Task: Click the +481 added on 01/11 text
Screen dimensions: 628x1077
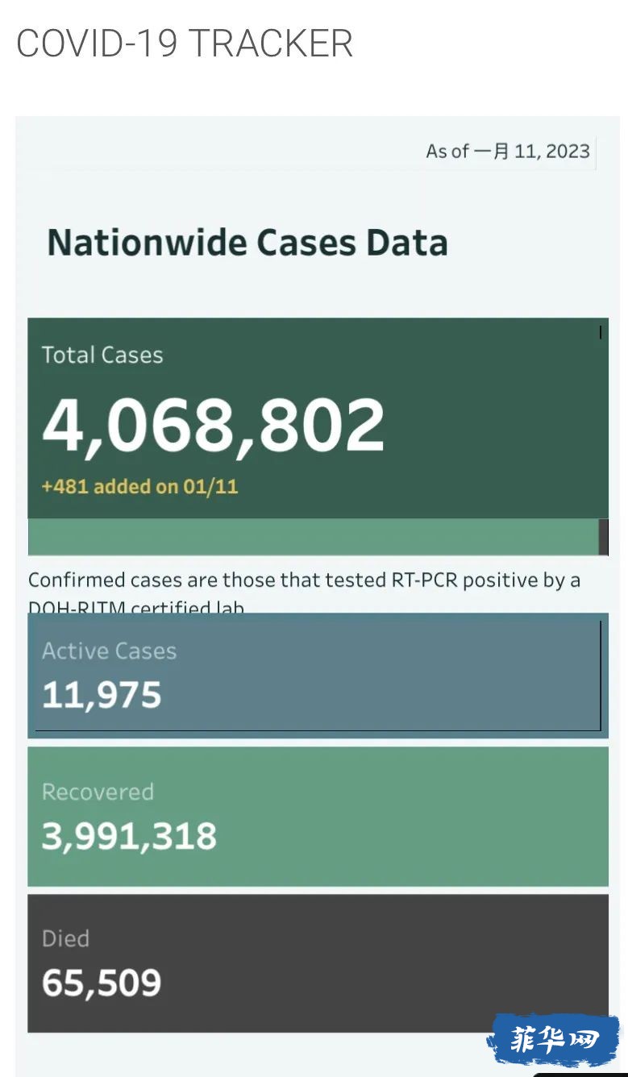Action: (139, 487)
